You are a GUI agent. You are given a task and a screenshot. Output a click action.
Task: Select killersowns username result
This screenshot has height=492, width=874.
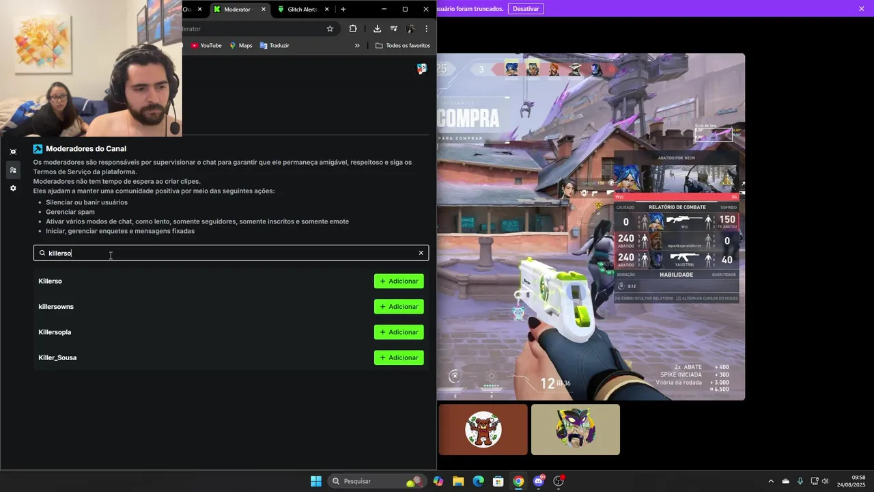[x=56, y=307]
